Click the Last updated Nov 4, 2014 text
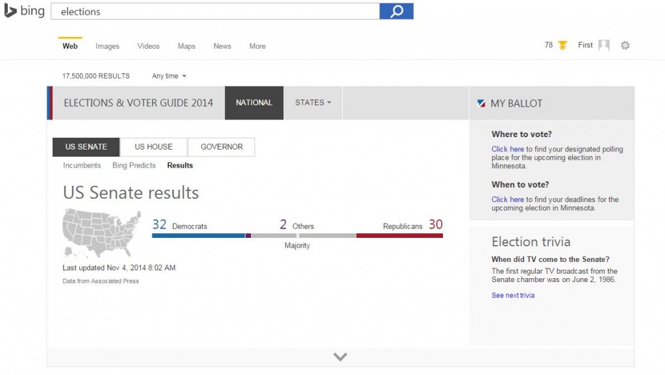The height and width of the screenshot is (375, 665). click(119, 268)
